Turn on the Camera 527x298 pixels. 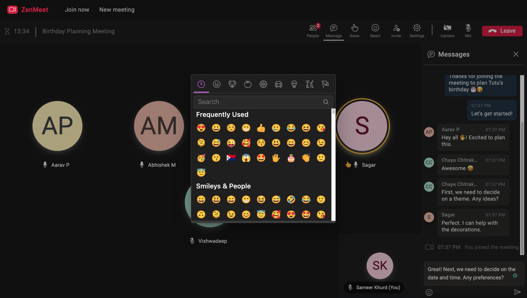pos(447,31)
